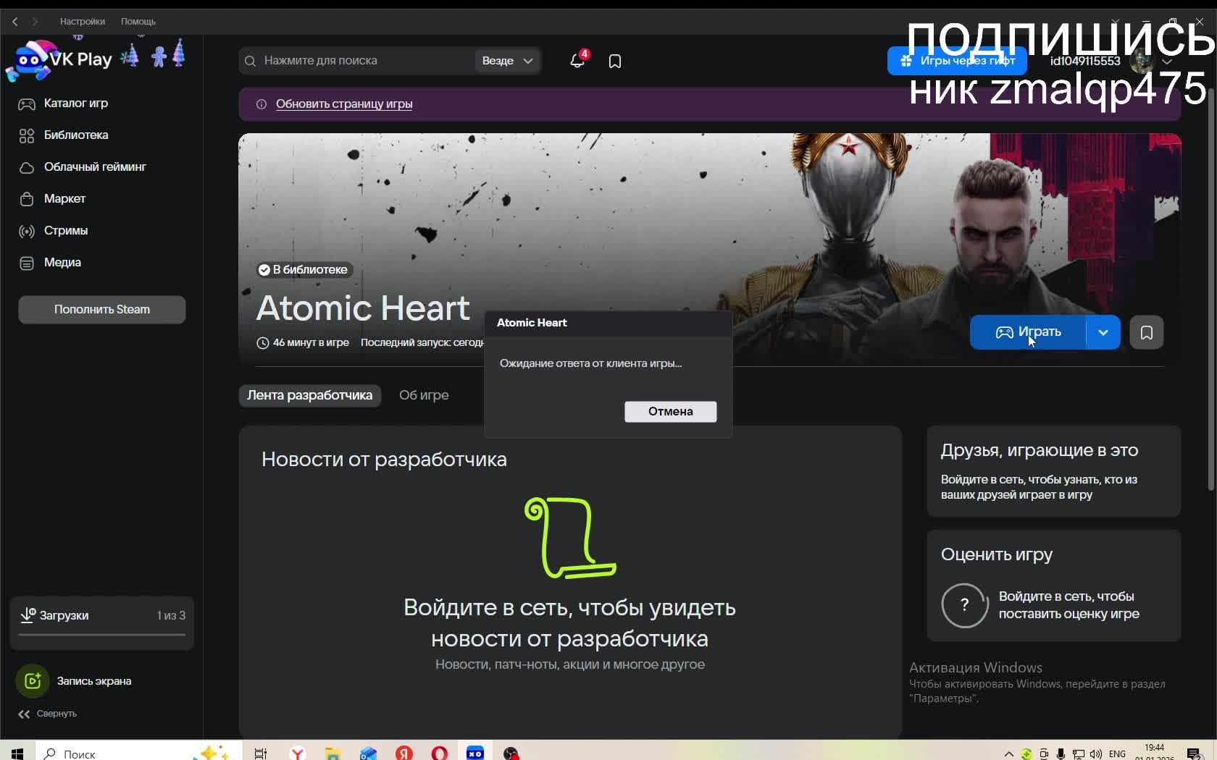1217x760 pixels.
Task: Click the 'Ожидание ответа от клиента игры...' message
Action: point(591,363)
